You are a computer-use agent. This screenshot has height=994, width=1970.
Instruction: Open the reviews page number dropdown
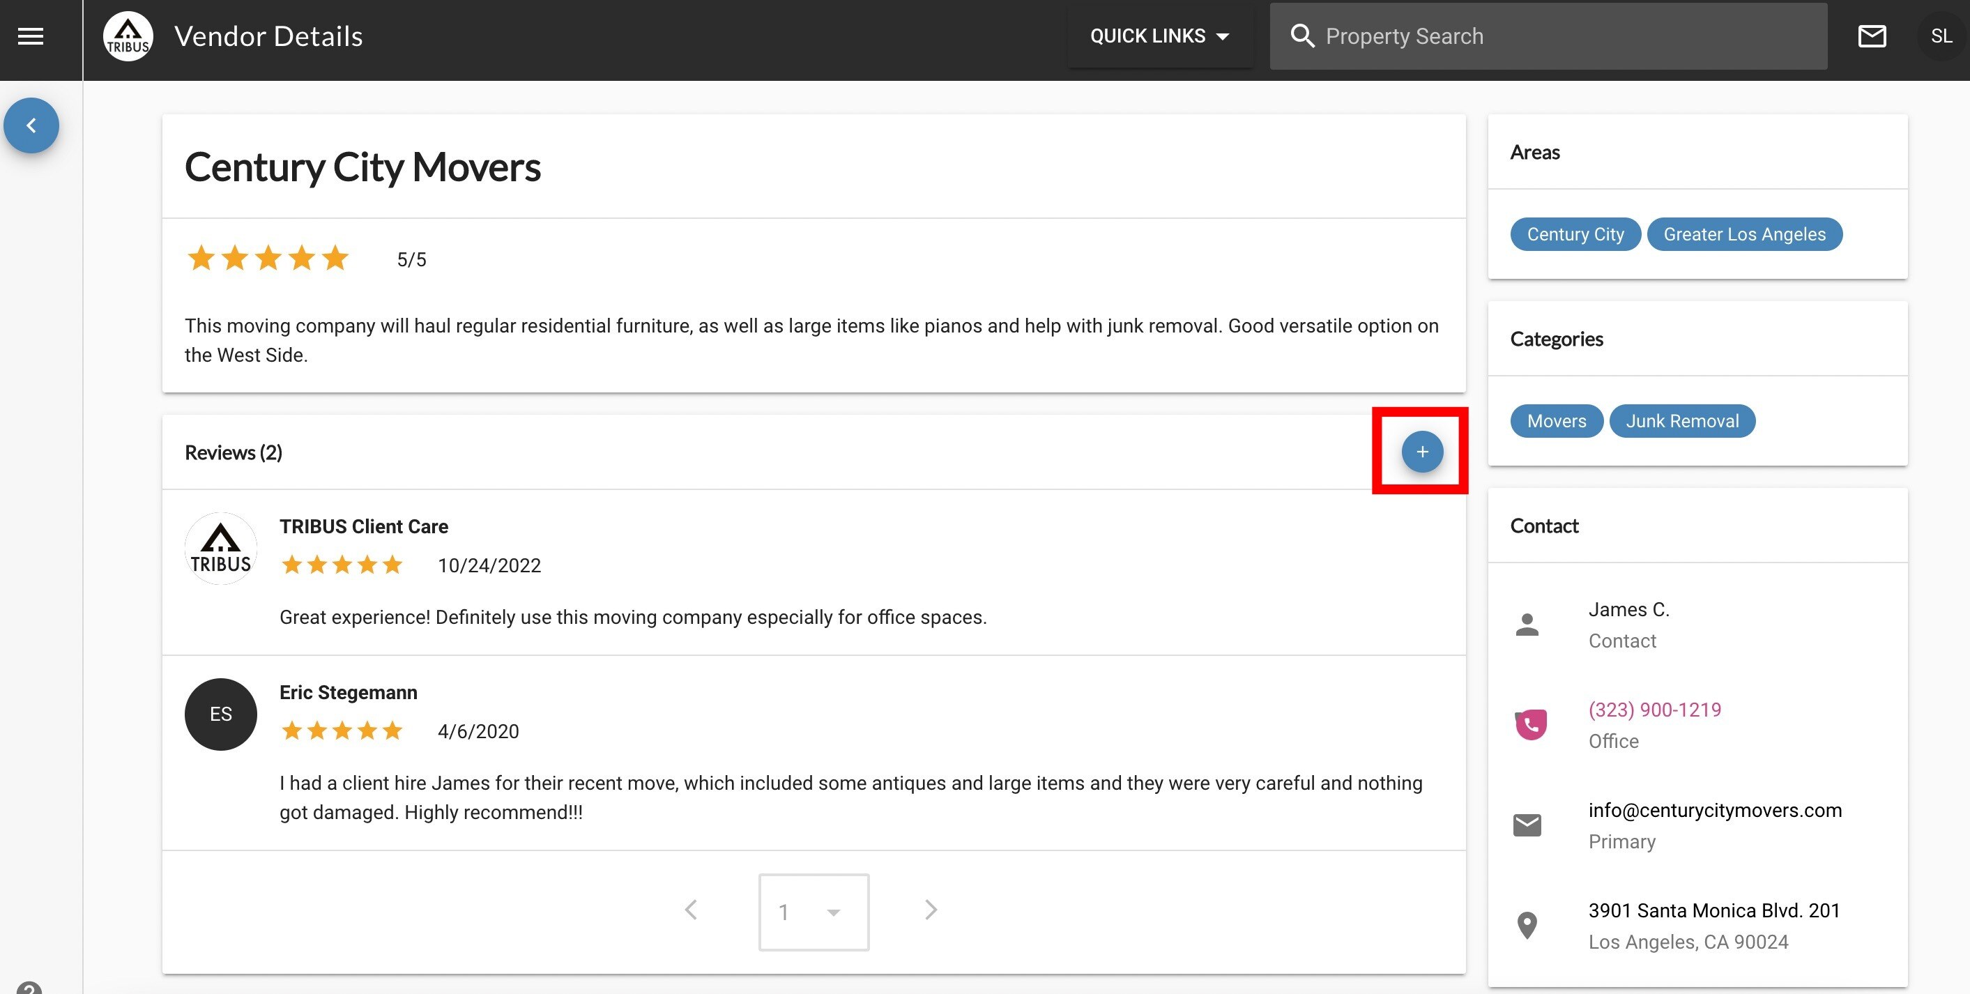(x=814, y=912)
